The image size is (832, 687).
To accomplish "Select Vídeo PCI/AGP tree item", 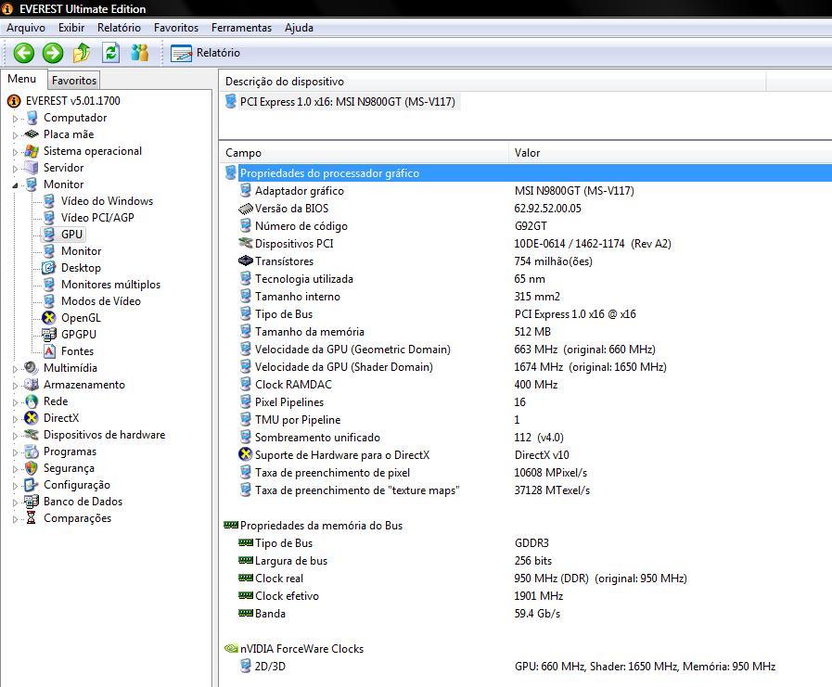I will 97,218.
